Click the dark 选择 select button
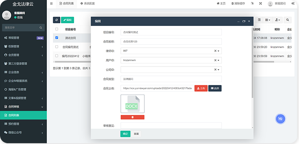This screenshot has width=299, height=144. 215,88
